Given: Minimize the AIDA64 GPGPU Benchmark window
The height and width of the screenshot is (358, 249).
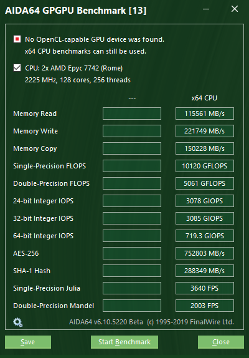Looking at the screenshot, I should pos(206,9).
